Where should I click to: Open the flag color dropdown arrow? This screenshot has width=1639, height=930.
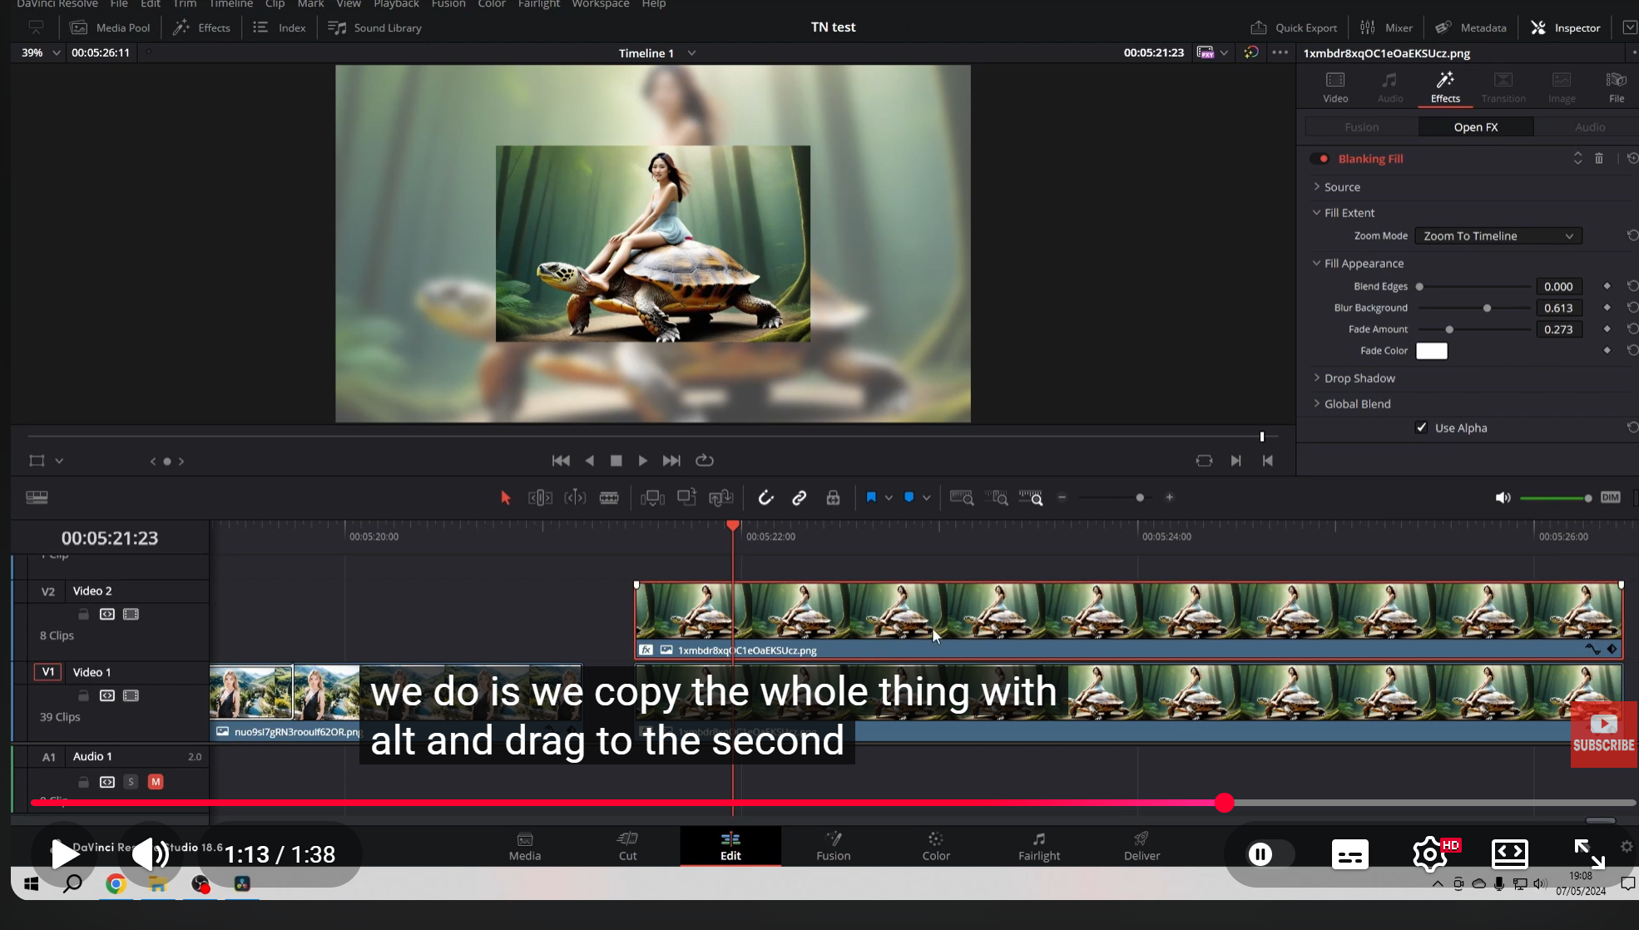(889, 497)
